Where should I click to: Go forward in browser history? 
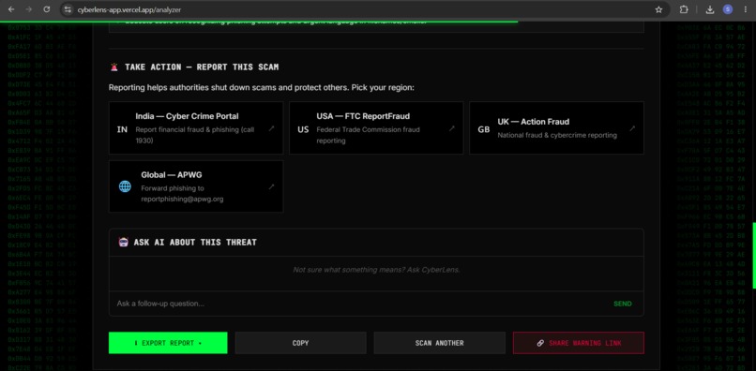point(29,9)
